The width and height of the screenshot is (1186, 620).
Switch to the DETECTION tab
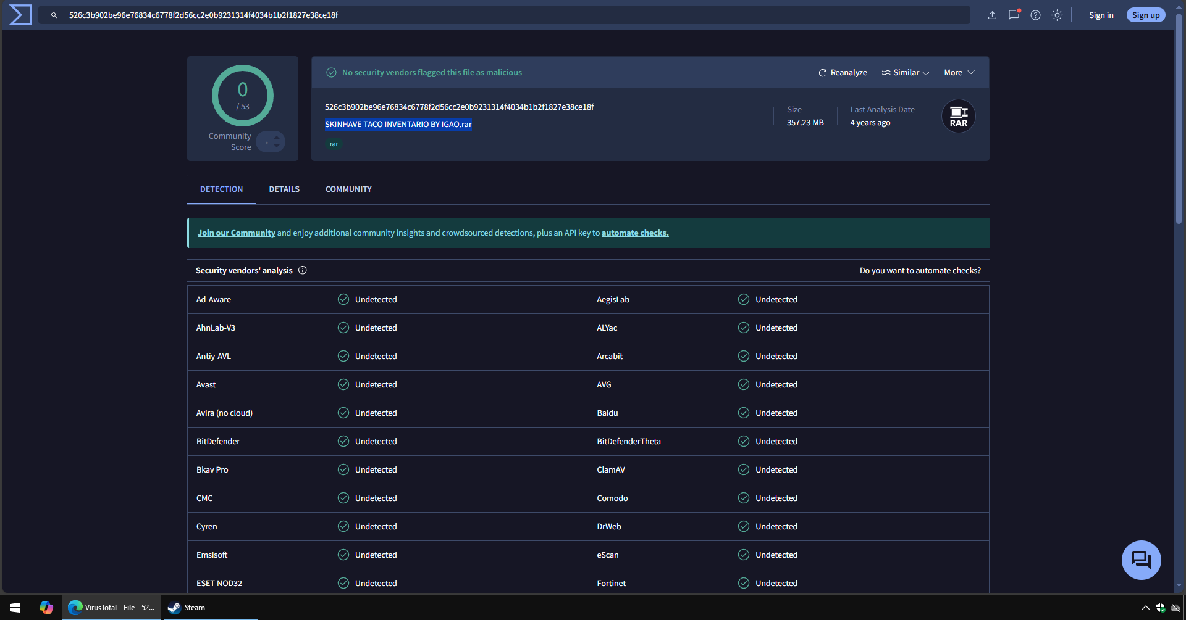point(222,189)
